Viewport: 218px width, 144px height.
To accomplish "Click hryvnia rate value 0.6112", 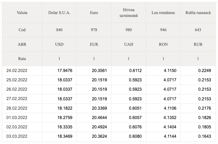I will (135, 70).
